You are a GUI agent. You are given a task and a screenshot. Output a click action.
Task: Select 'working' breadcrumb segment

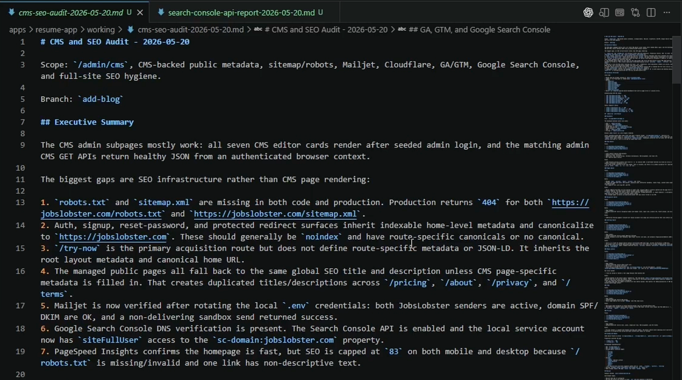101,30
